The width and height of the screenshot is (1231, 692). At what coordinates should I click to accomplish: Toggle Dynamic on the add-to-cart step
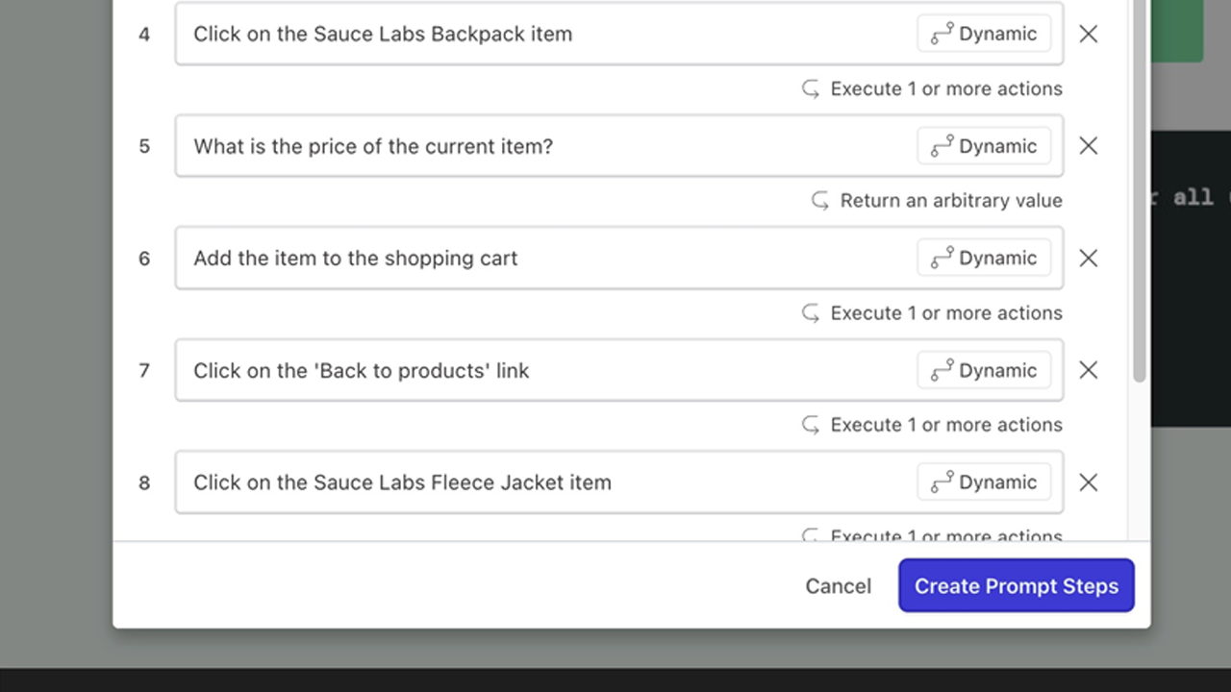984,258
